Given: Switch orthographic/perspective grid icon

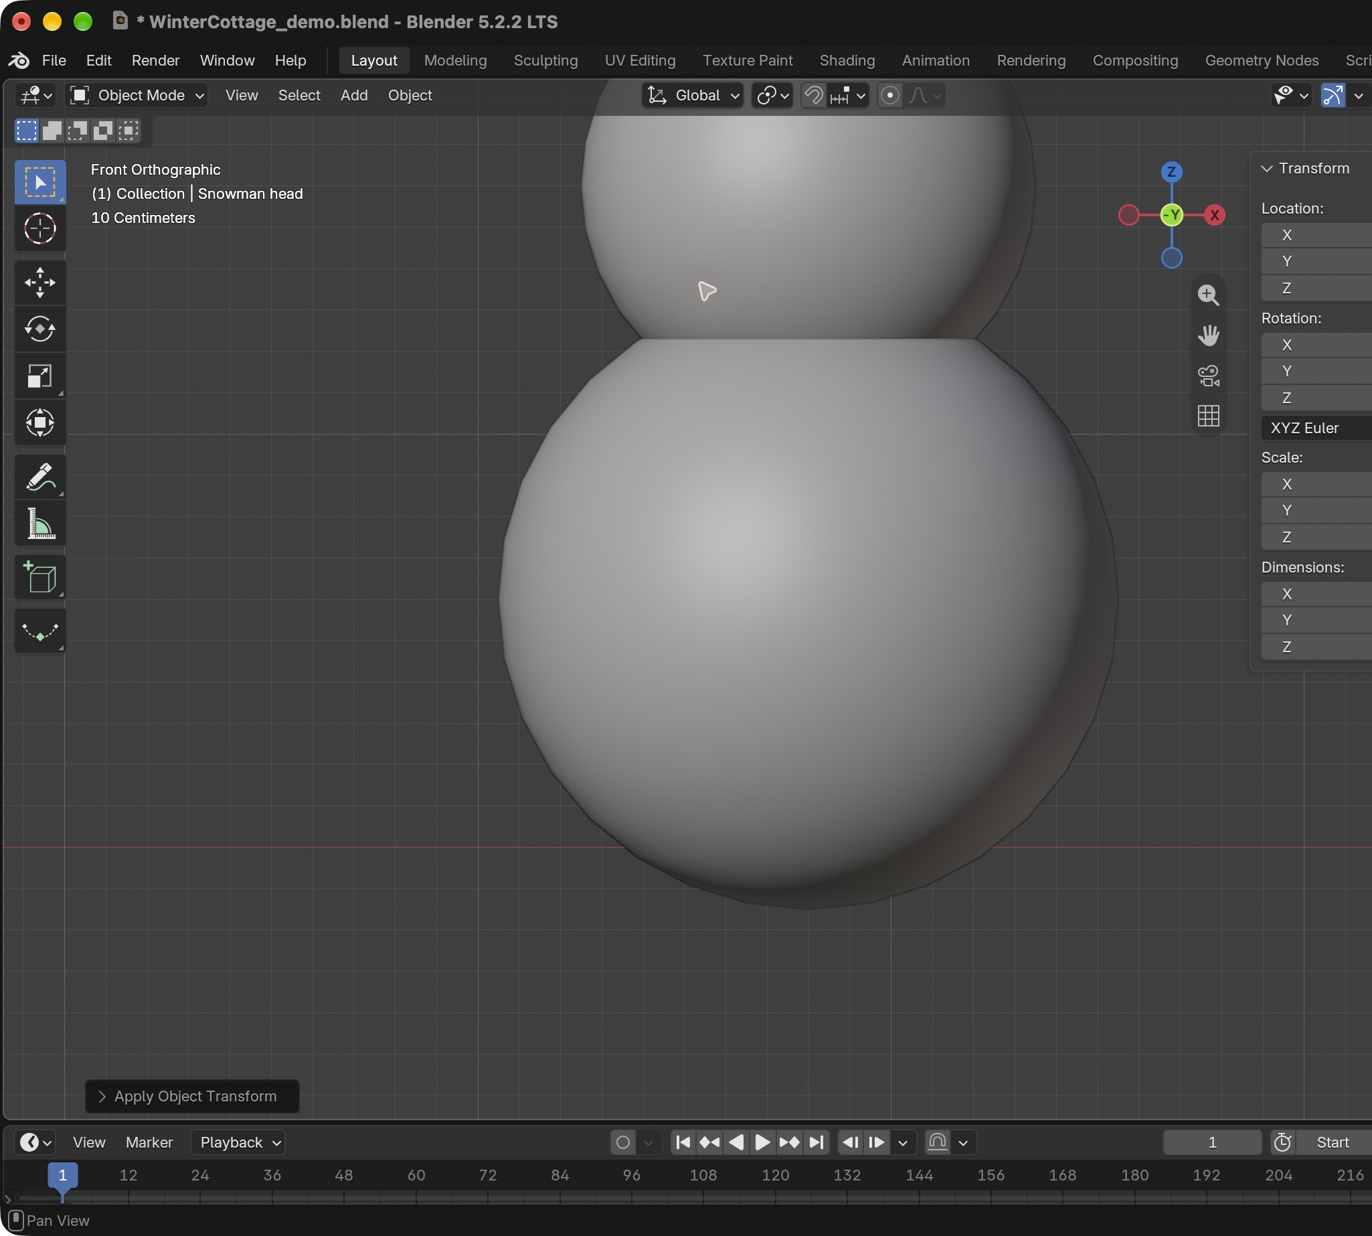Looking at the screenshot, I should (x=1208, y=415).
